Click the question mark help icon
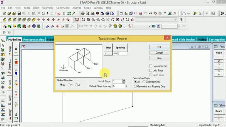The image size is (226, 127). coord(165,13)
